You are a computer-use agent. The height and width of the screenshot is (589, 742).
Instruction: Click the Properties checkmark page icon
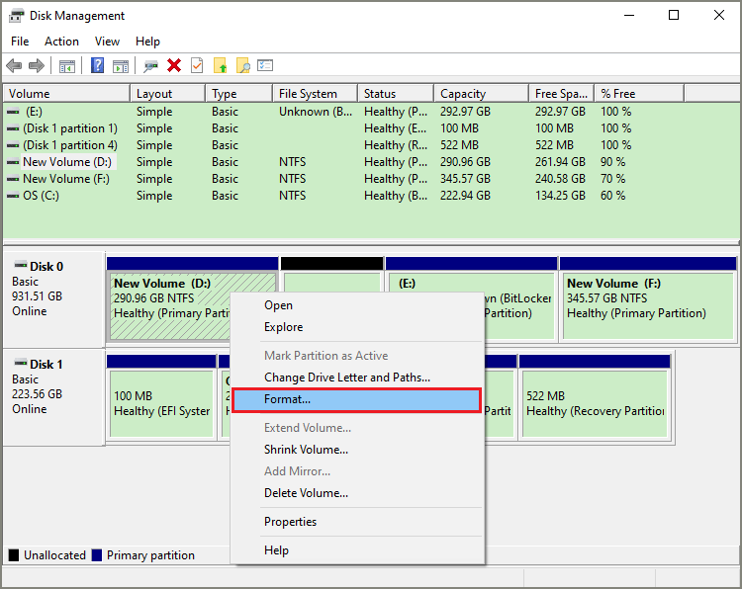(x=197, y=65)
